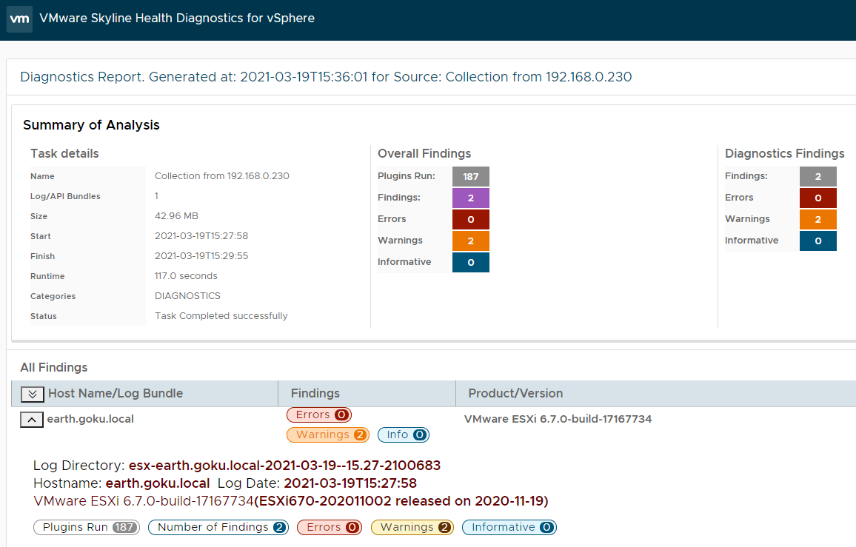This screenshot has height=547, width=856.
Task: Click Overall Findings Plugins Run 187 box
Action: tap(471, 177)
